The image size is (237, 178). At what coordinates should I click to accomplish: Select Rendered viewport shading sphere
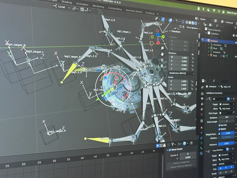tap(196, 23)
